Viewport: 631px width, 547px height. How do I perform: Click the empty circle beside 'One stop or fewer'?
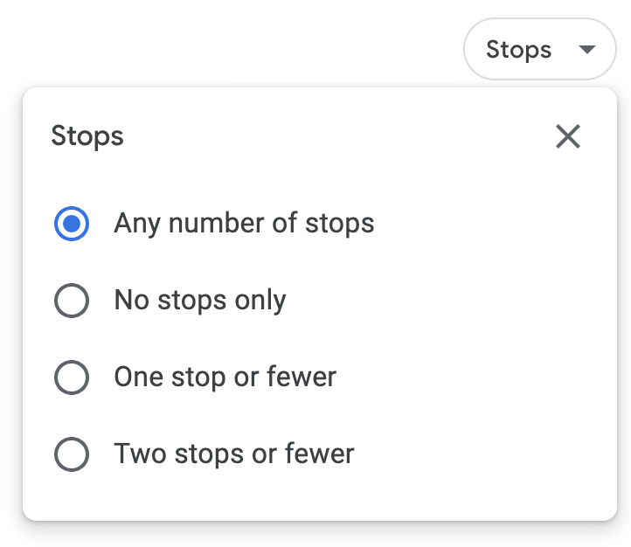pyautogui.click(x=72, y=378)
